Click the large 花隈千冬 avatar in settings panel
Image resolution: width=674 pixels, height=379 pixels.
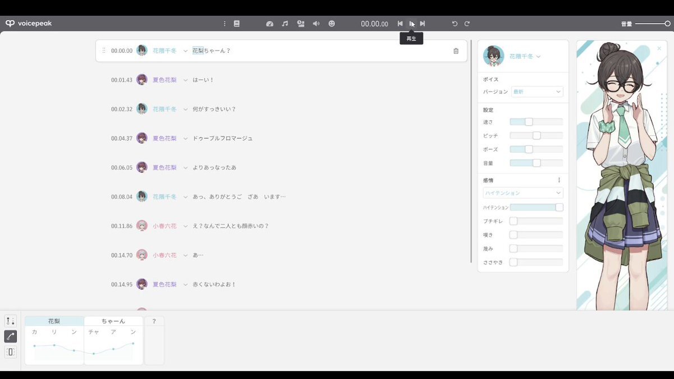(x=494, y=56)
